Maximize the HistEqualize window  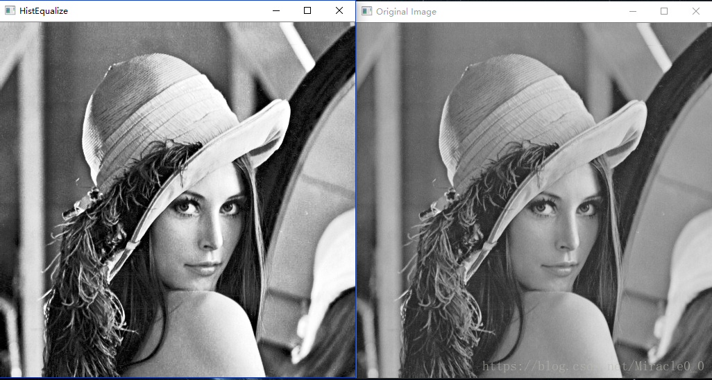click(x=307, y=11)
